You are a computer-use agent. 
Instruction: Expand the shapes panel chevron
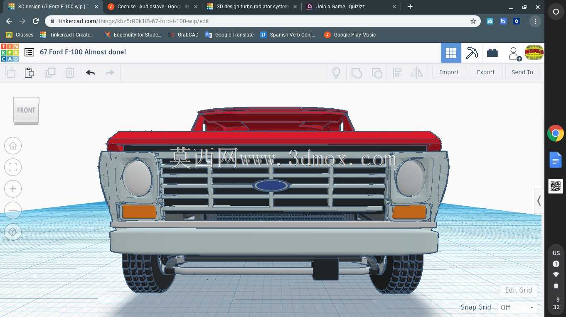[539, 201]
